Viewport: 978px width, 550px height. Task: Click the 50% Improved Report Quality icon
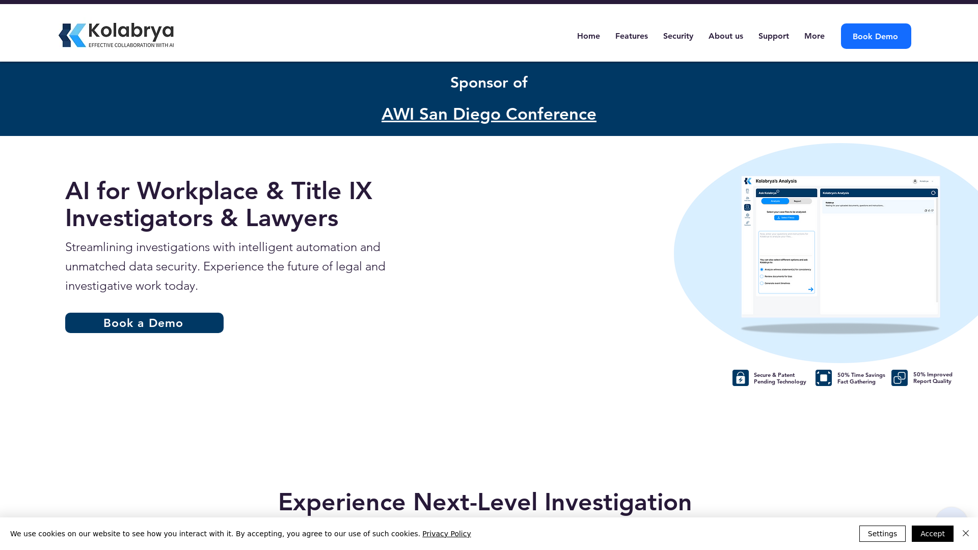(x=899, y=378)
